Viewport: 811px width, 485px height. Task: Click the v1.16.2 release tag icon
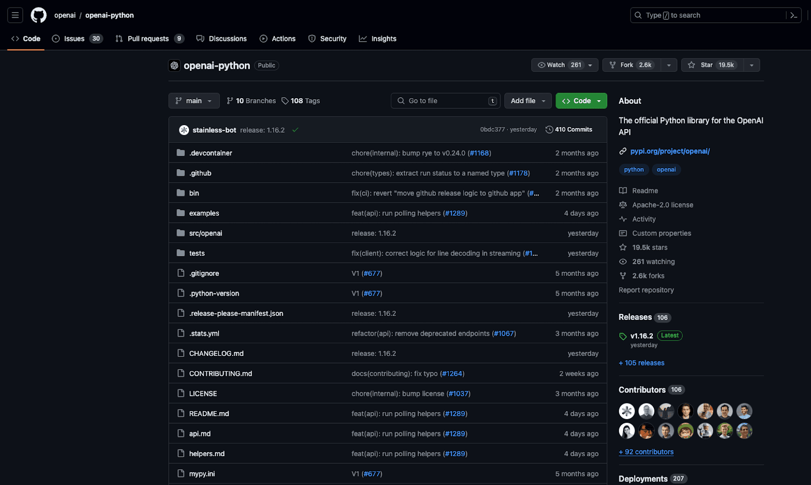[x=623, y=336]
